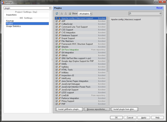Click the Gherkin update arrow icon

click(59, 47)
